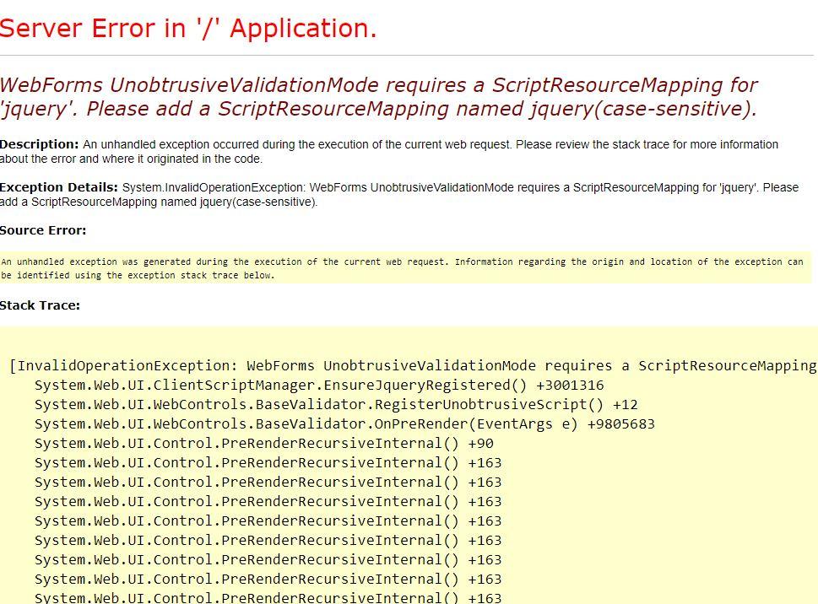Click the Source Error heading
The image size is (818, 604).
pos(42,229)
